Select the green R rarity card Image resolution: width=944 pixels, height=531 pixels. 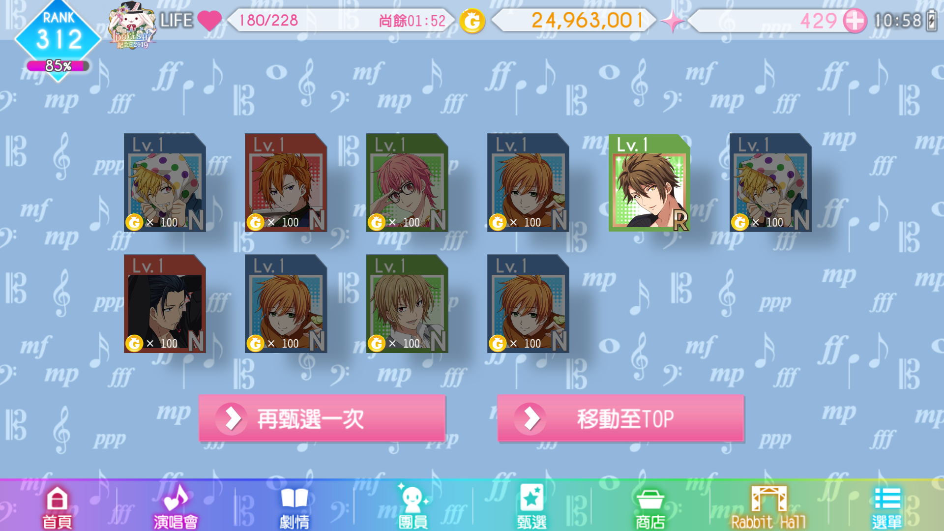(x=649, y=183)
